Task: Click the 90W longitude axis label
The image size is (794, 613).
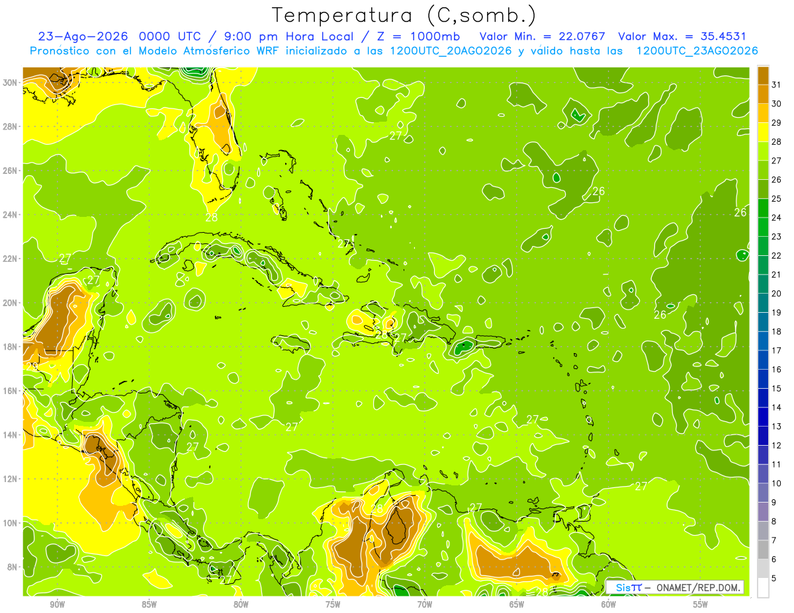Action: coord(58,604)
